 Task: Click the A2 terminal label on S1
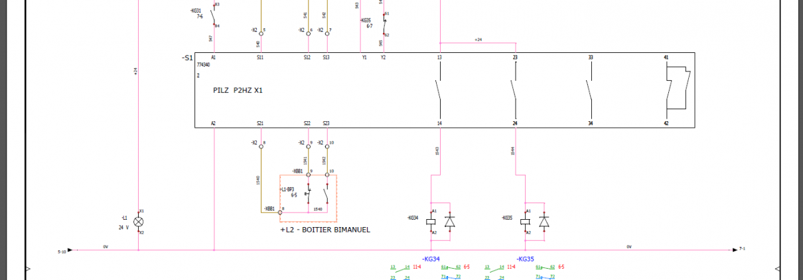pyautogui.click(x=213, y=123)
